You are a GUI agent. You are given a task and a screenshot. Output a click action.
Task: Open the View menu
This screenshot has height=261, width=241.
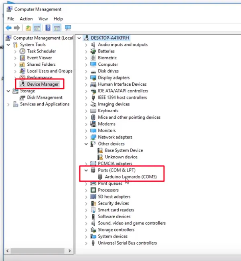click(43, 19)
